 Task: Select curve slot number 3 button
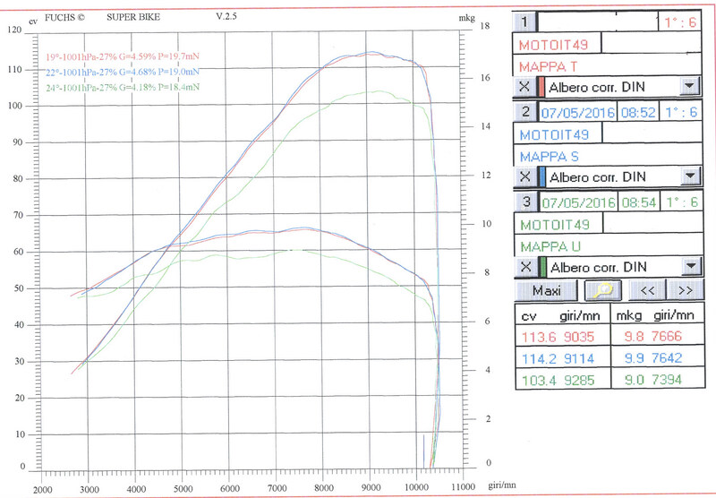click(525, 202)
